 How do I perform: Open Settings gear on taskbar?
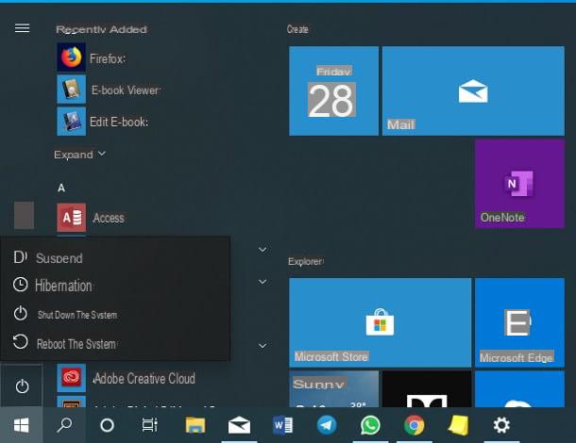point(501,425)
